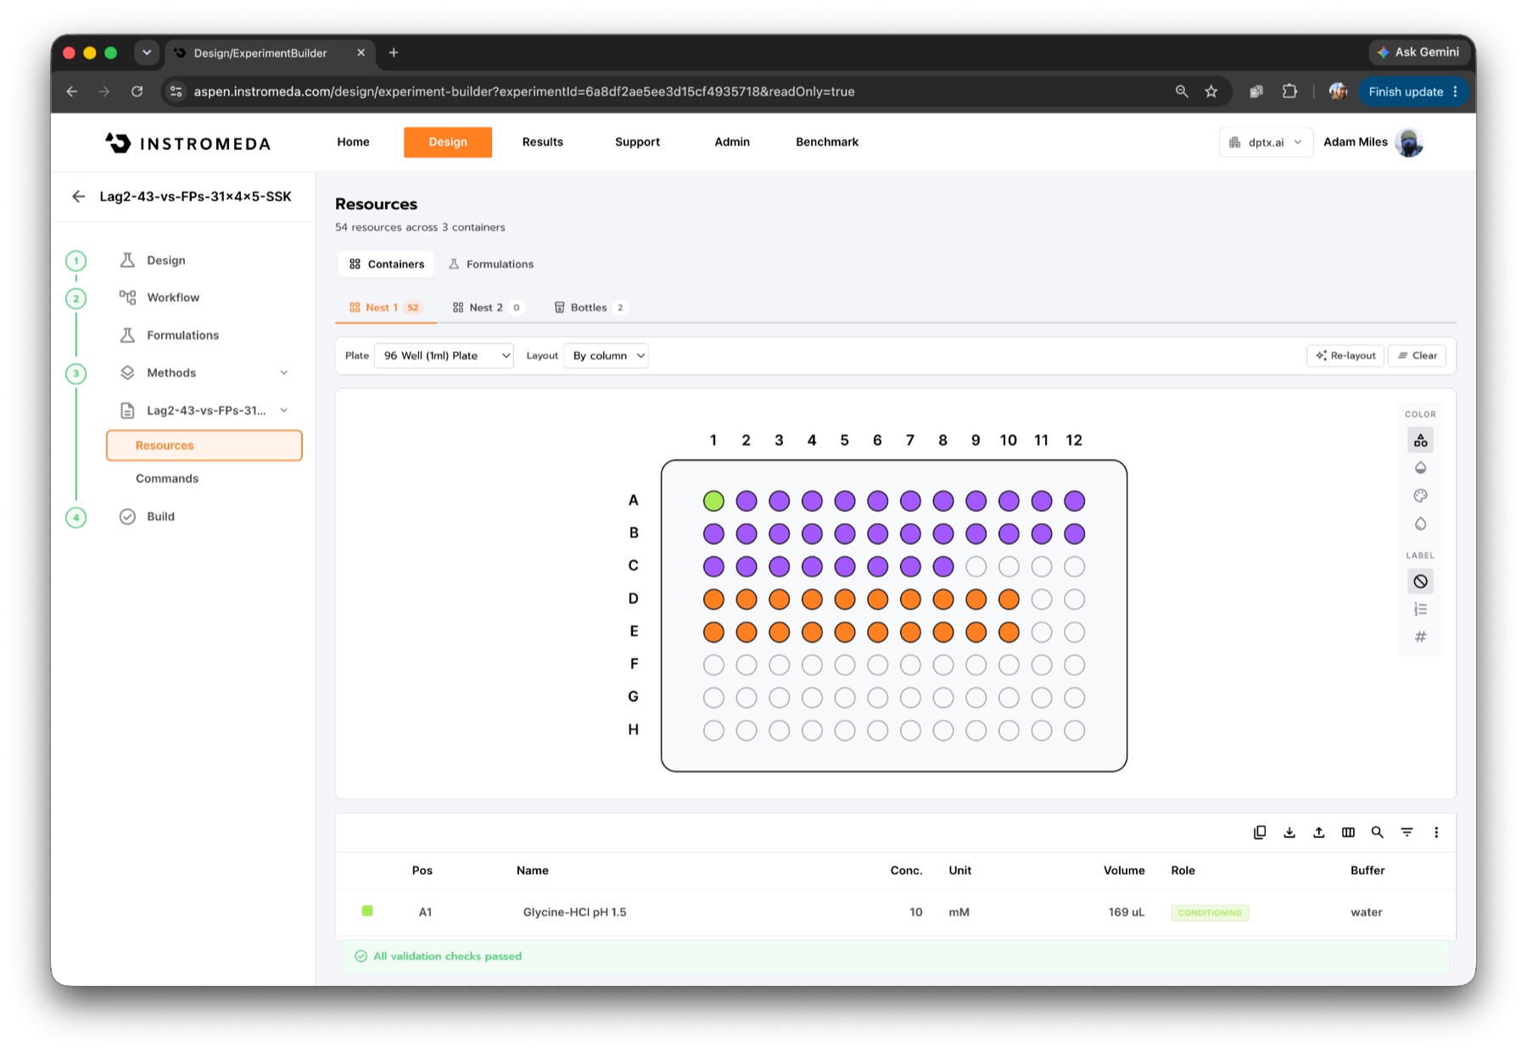Screen dimensions: 1527x1053
Task: Open the dptx.ai organization dropdown
Action: (1266, 142)
